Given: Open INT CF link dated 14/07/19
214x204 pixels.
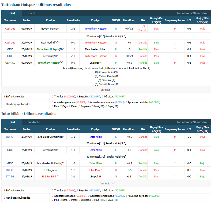Looking at the screenshot, I should (x=10, y=170).
